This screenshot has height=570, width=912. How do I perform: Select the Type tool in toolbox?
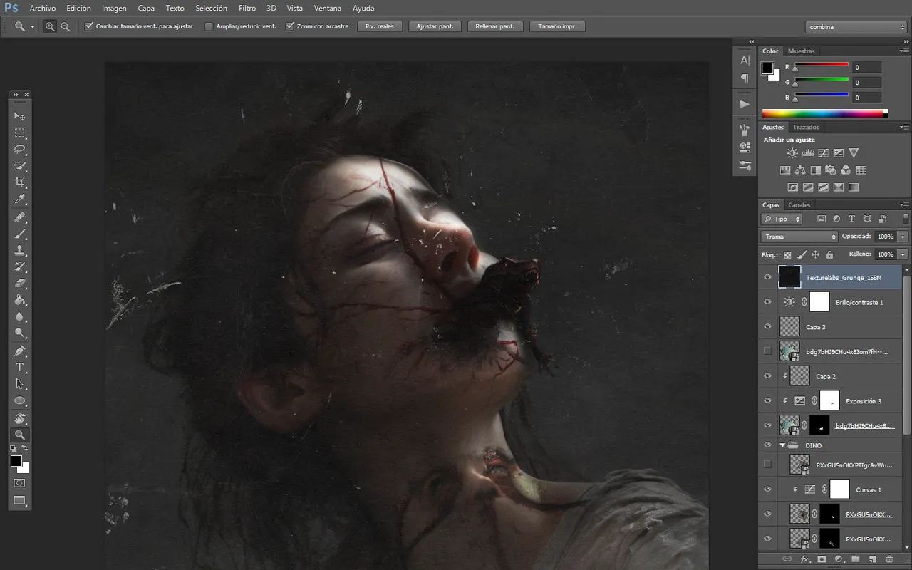click(20, 368)
